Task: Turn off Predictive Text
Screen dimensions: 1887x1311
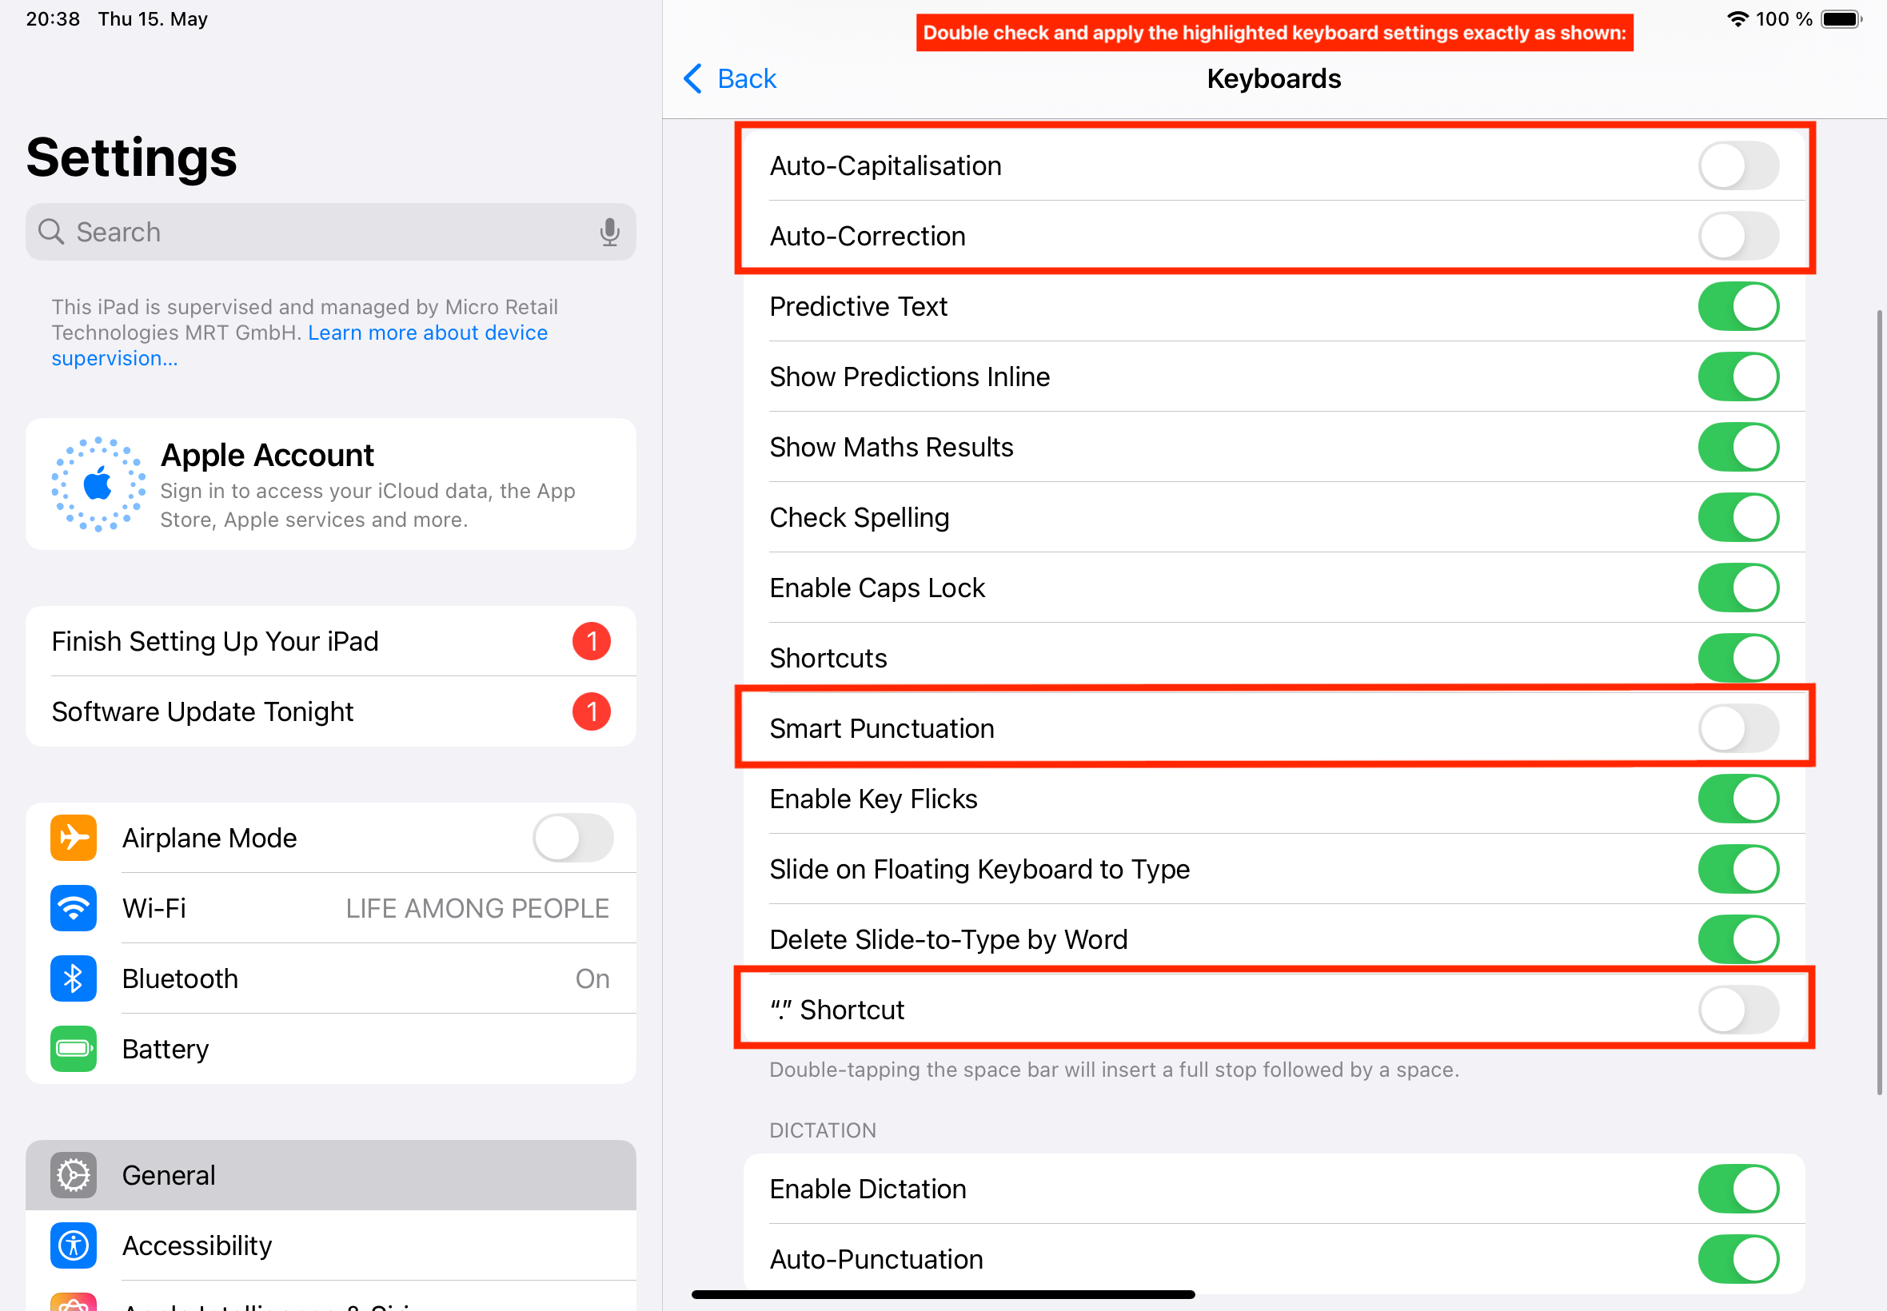Action: pos(1737,306)
